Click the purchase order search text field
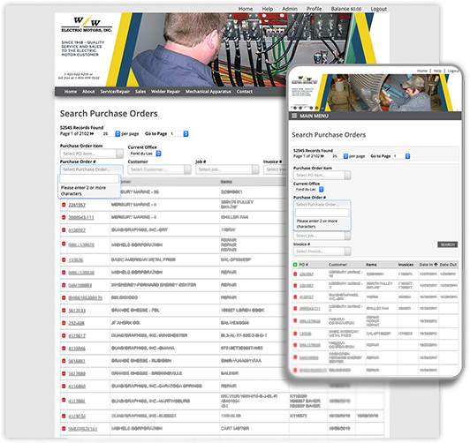Screen dimensions: 470x443 pyautogui.click(x=89, y=179)
